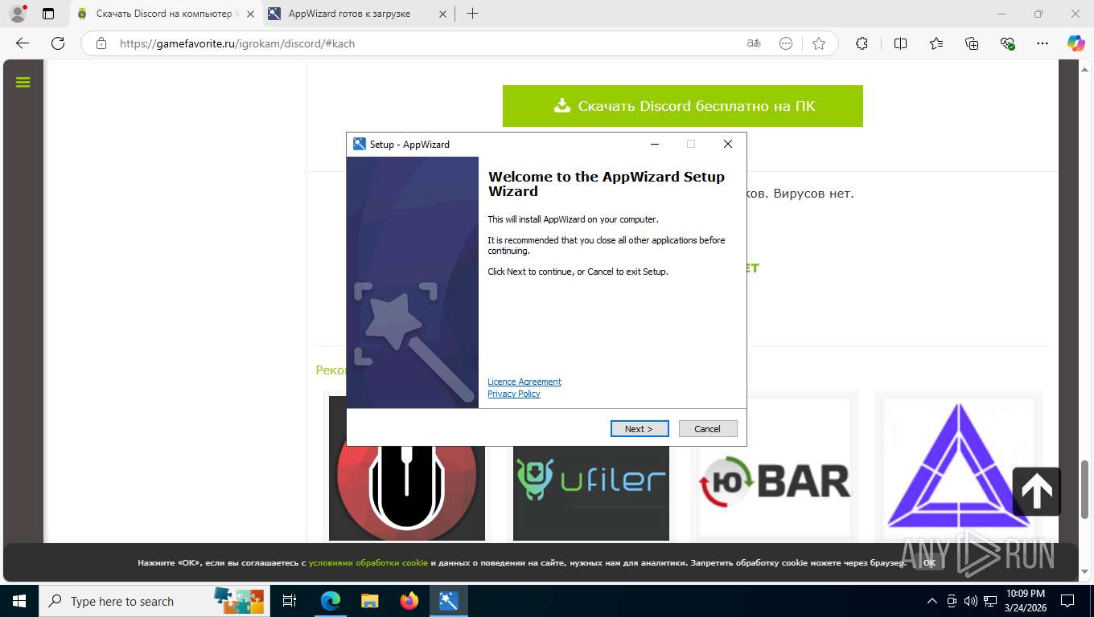This screenshot has width=1094, height=617.
Task: Open the taskbar clock and date
Action: [1025, 601]
